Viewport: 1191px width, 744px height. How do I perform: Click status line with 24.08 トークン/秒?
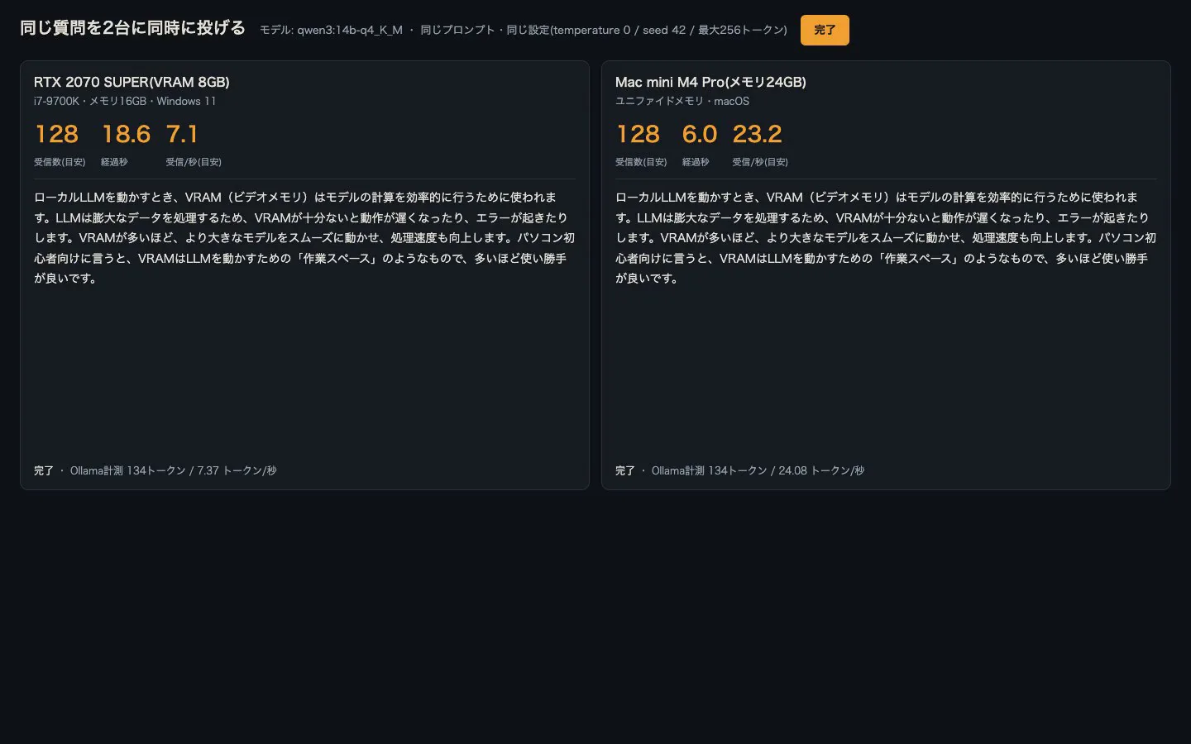[739, 470]
